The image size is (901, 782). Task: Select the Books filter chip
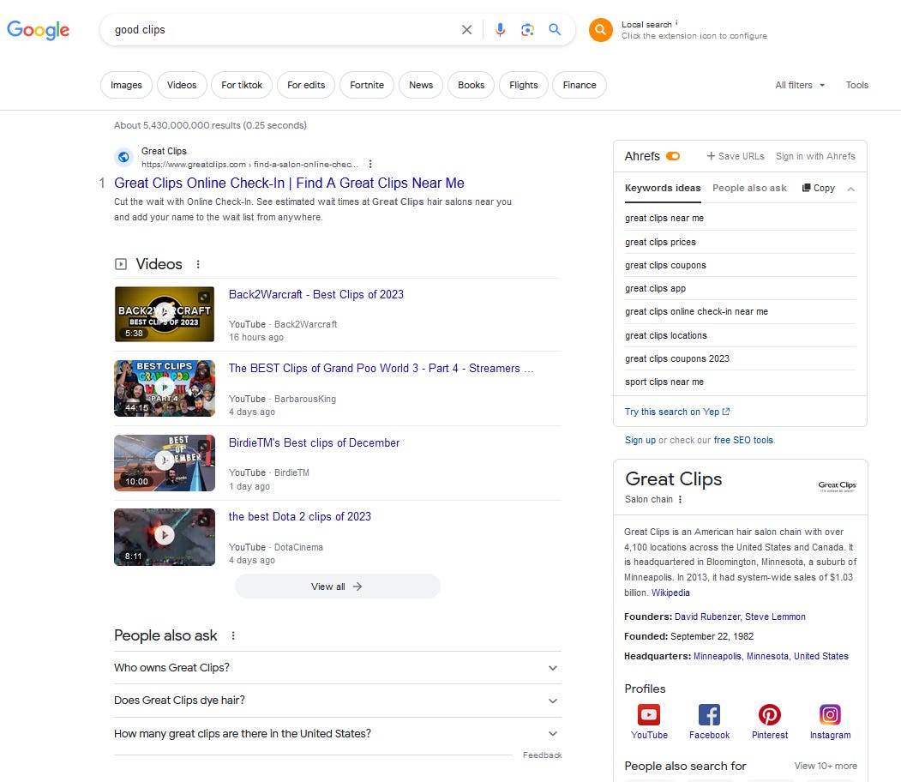coord(472,85)
